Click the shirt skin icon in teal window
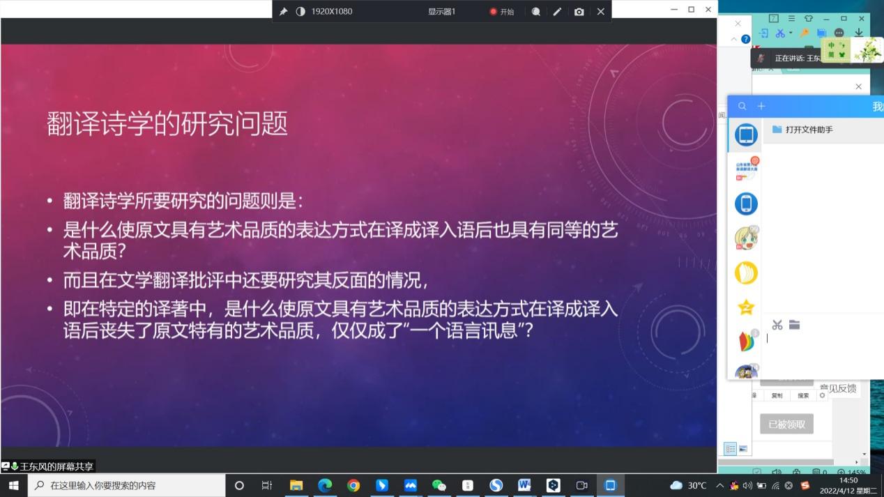The width and height of the screenshot is (884, 497). coord(809,18)
